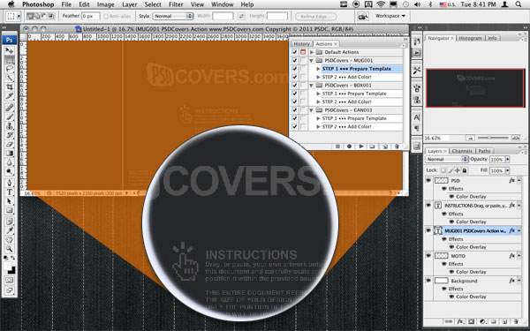
Task: Link layers chain icon in Layers panel
Action: pos(449,321)
